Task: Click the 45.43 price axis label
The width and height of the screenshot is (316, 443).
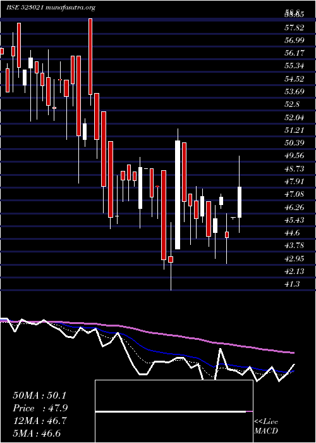Action: (295, 220)
